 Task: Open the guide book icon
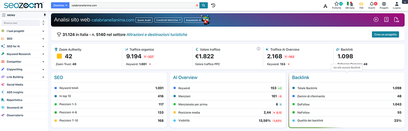click(386, 20)
